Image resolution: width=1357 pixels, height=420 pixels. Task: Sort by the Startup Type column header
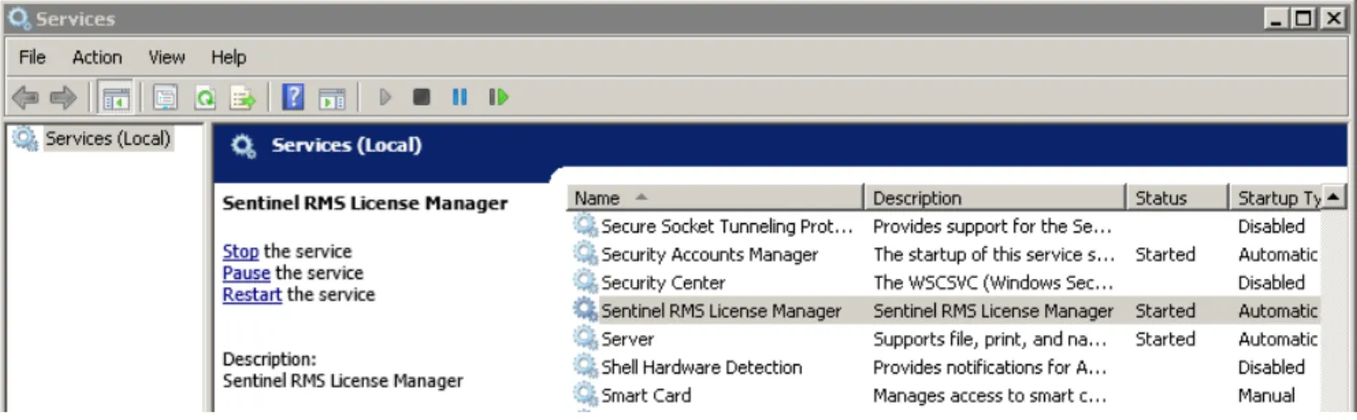[1276, 198]
